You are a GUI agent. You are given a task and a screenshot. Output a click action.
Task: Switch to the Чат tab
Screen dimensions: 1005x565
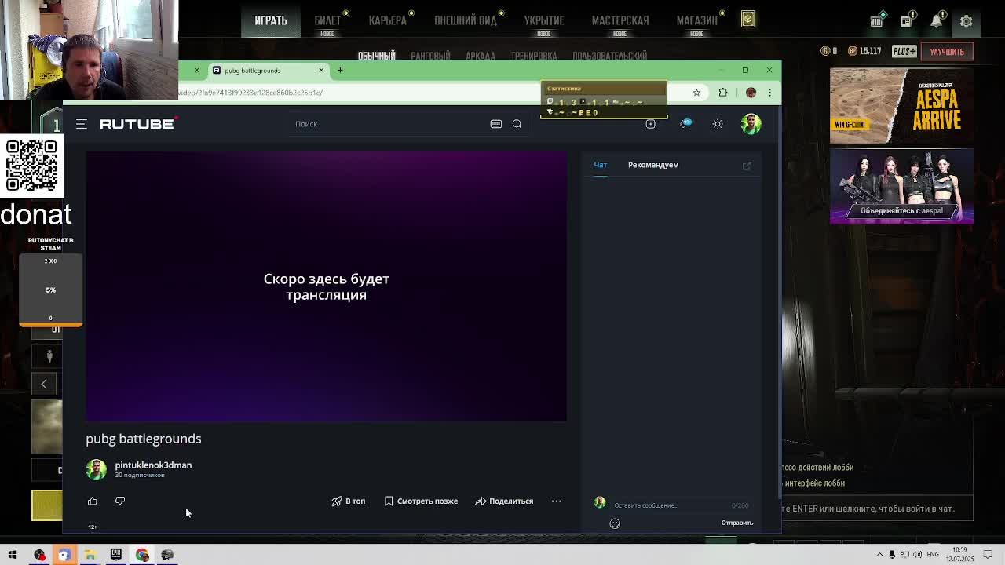(600, 165)
